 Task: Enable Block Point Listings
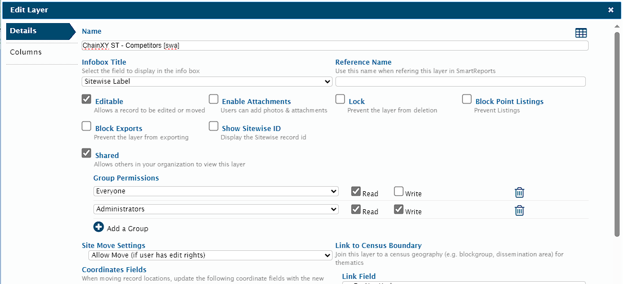tap(467, 100)
